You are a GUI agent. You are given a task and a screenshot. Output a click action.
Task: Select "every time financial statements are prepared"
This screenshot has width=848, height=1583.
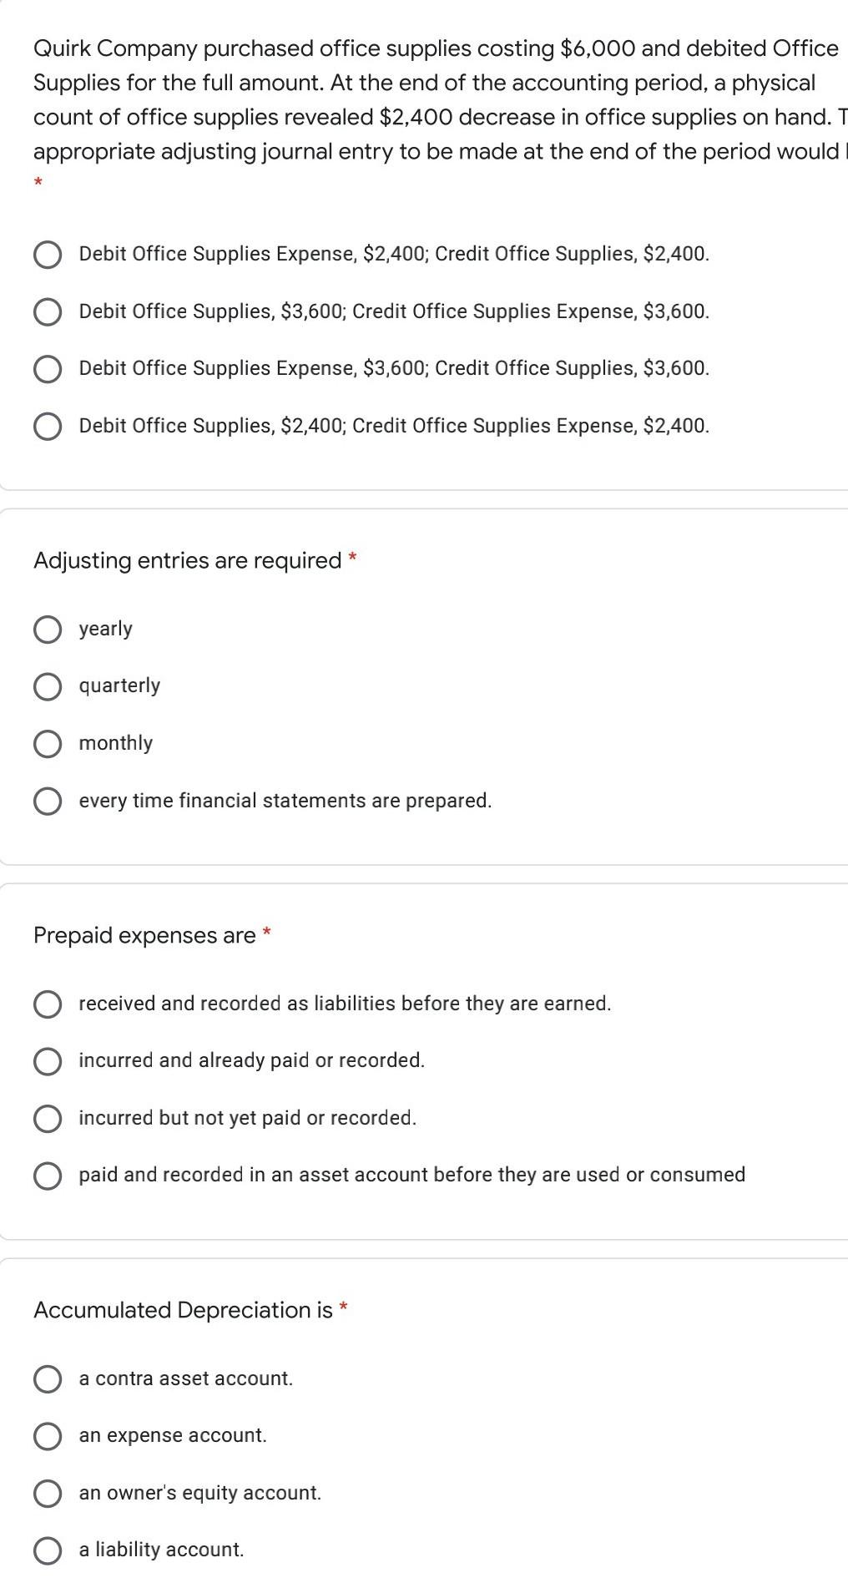48,801
